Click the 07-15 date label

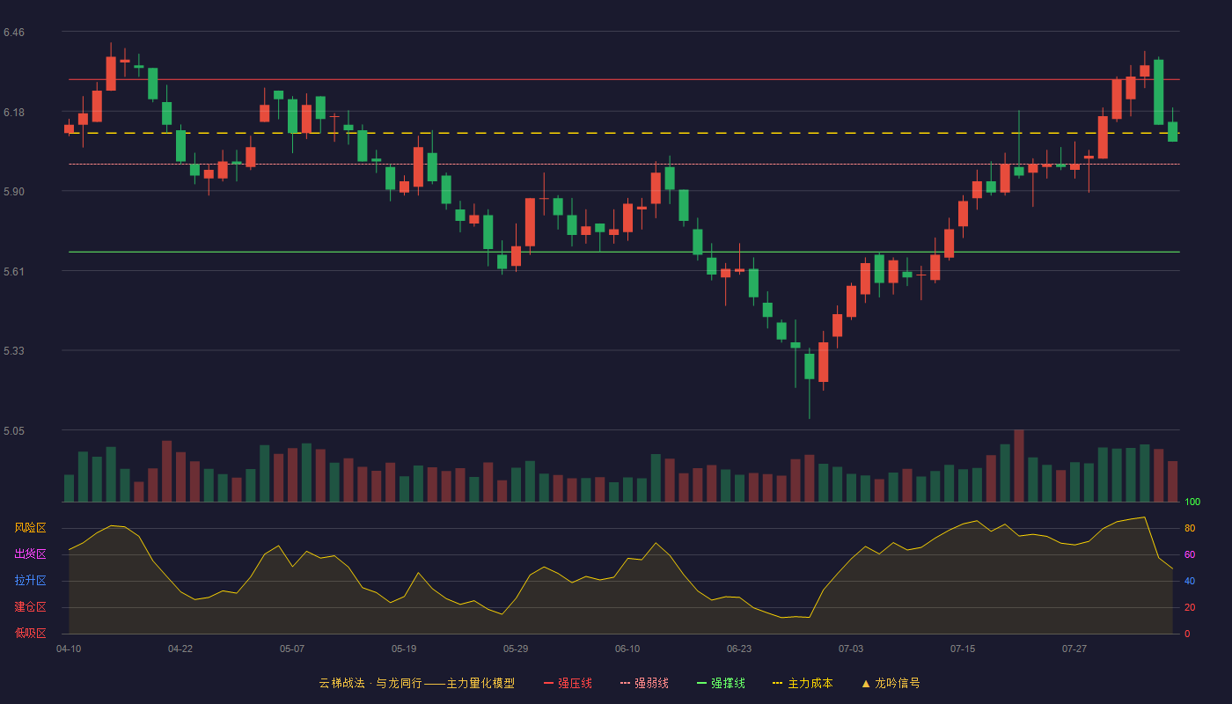point(963,649)
